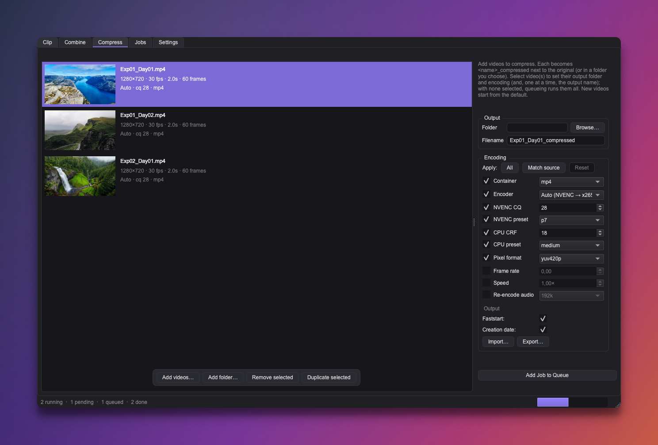Remove selected videos from list
The height and width of the screenshot is (445, 658).
[272, 377]
